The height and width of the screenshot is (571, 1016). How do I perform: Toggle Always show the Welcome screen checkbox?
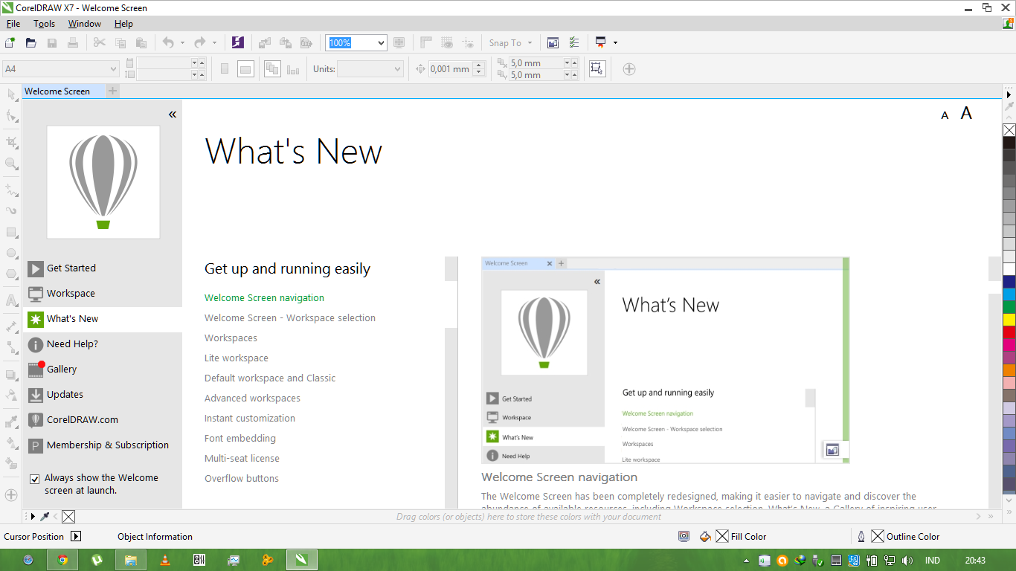click(34, 480)
